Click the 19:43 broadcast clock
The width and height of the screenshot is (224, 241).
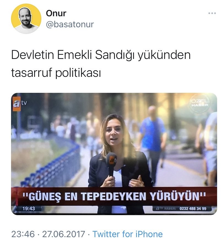tap(29, 208)
